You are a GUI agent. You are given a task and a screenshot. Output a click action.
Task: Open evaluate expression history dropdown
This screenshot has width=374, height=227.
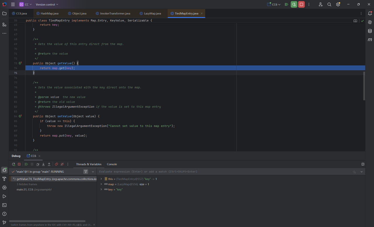361,172
